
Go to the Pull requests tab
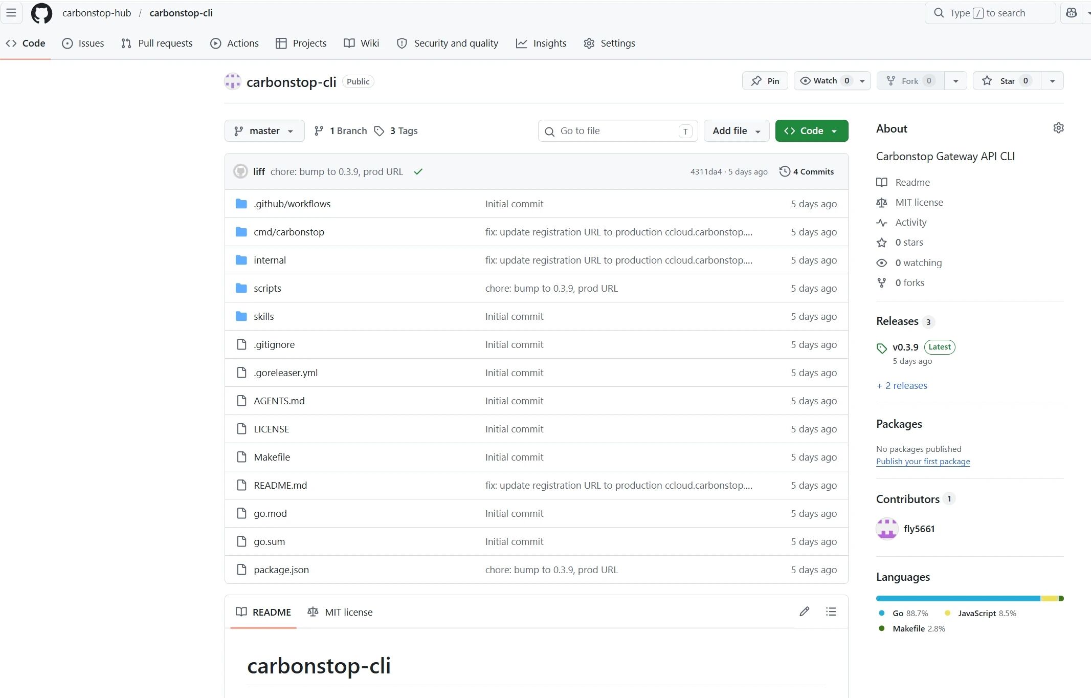click(x=157, y=43)
